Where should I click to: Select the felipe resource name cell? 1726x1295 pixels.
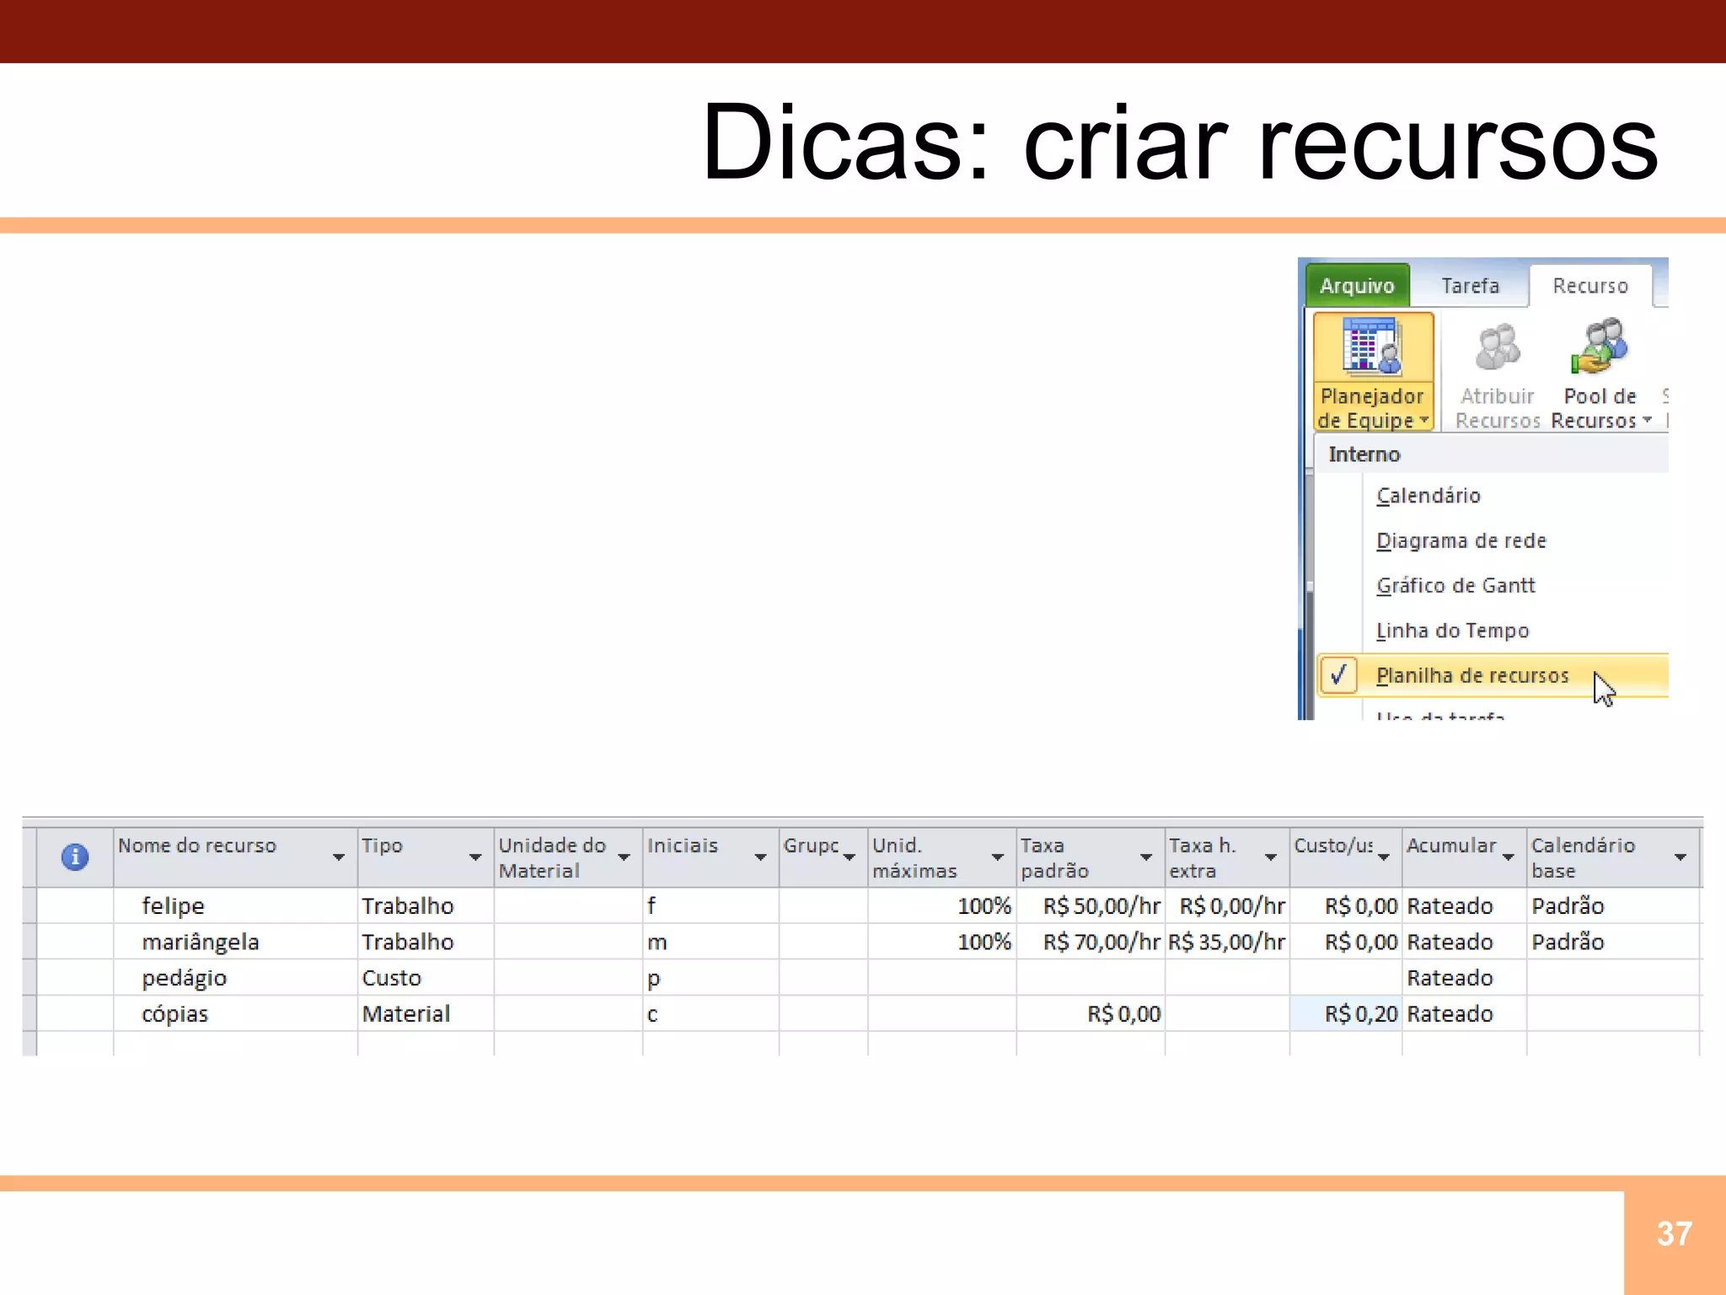(x=236, y=905)
